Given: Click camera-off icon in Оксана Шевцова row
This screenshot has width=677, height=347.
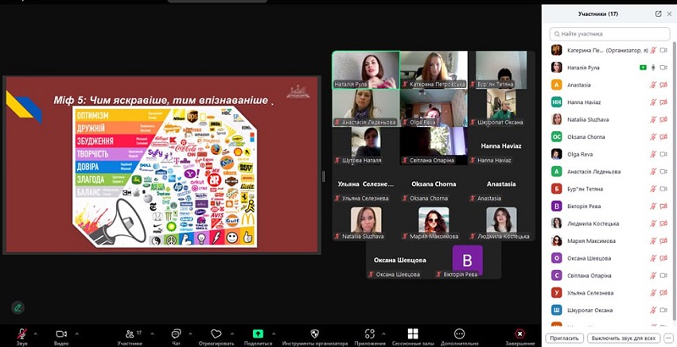Looking at the screenshot, I should (663, 258).
